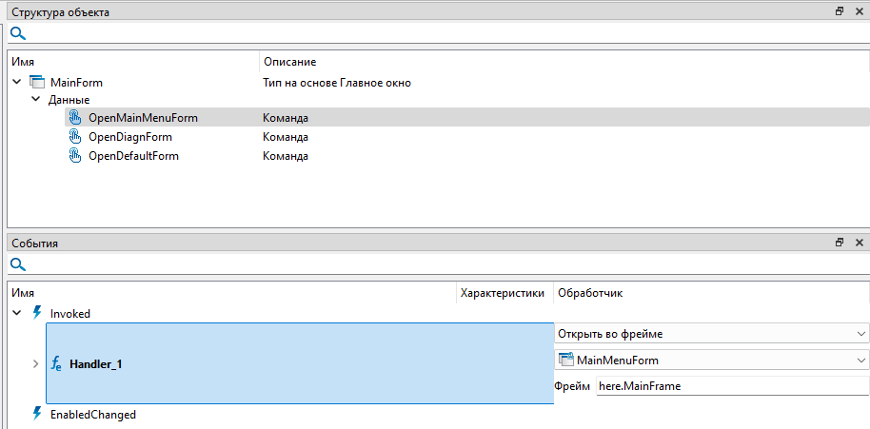
Task: Click the EnabledChanged lightning icon
Action: [37, 415]
